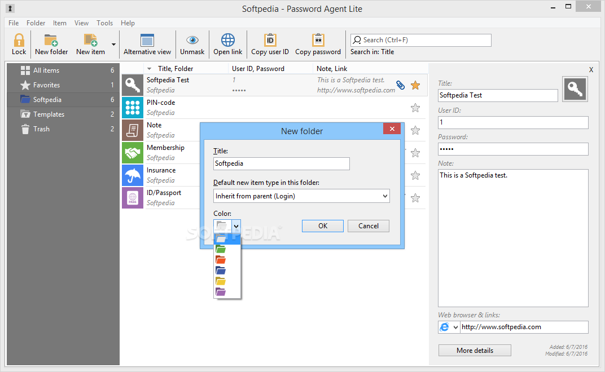Cancel the New folder dialog

click(368, 226)
